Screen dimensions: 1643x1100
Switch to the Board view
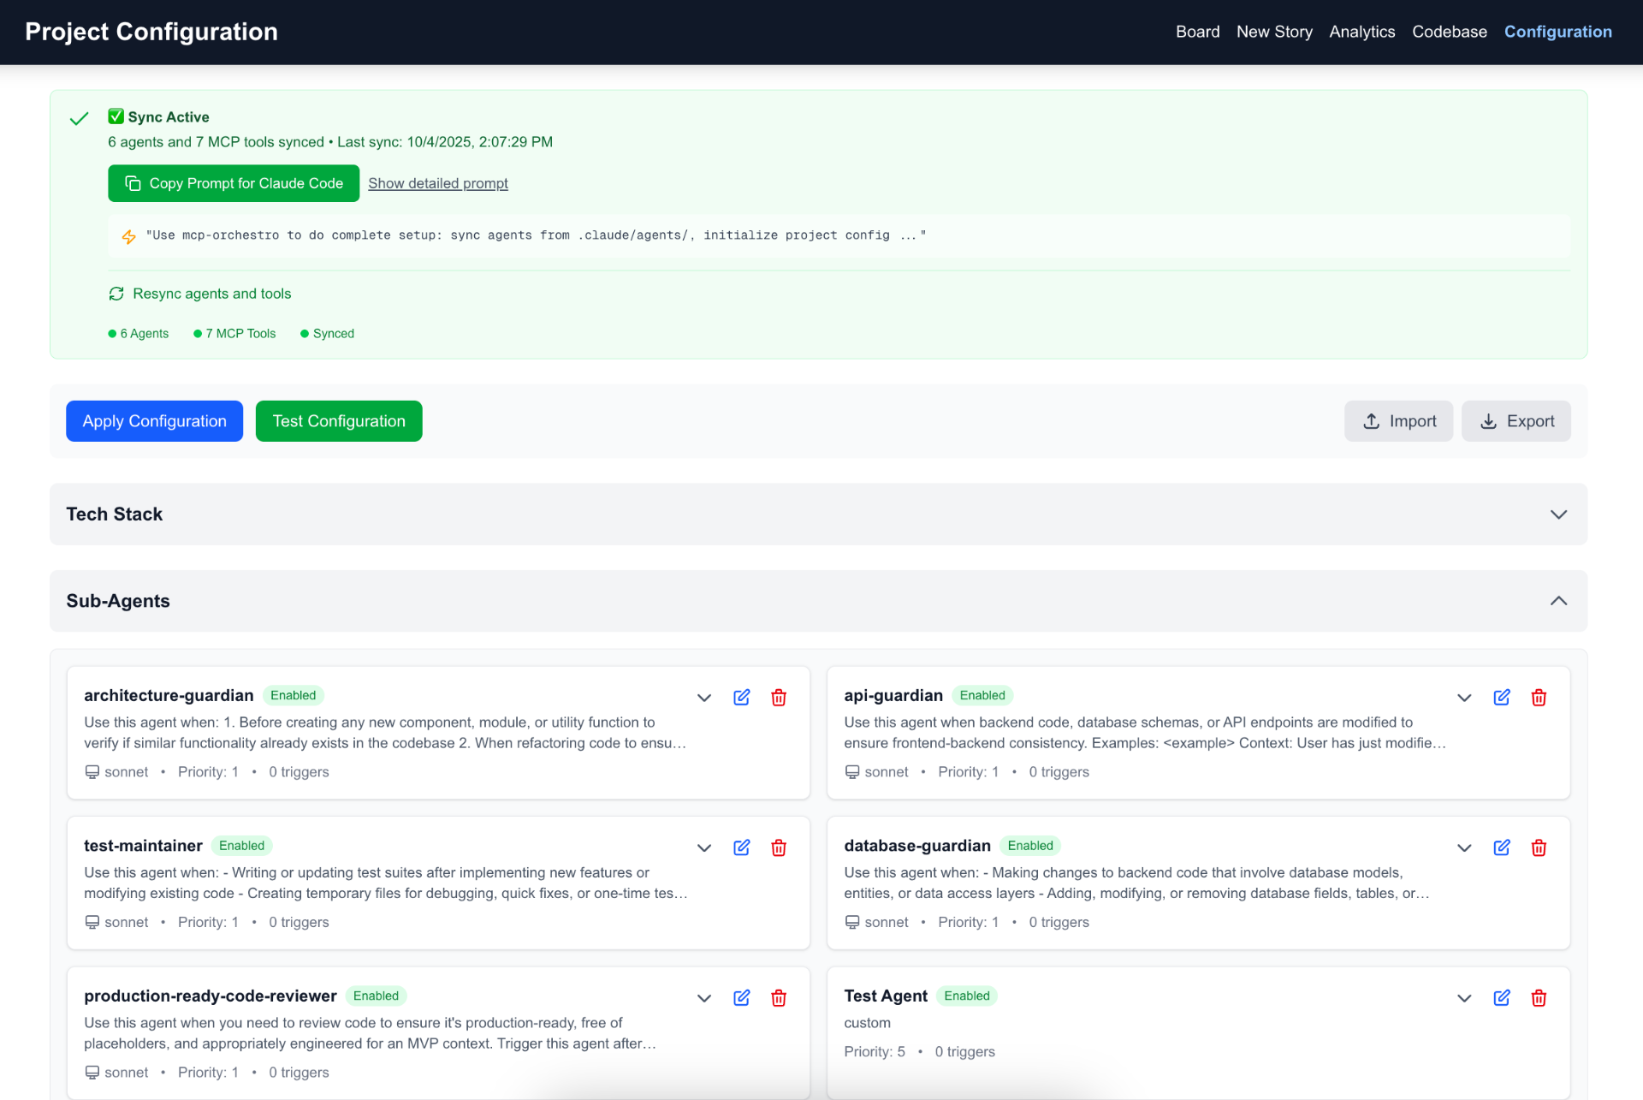click(x=1197, y=32)
